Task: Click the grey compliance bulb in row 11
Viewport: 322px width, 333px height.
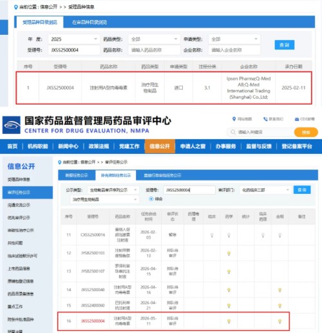Action: 279,235
